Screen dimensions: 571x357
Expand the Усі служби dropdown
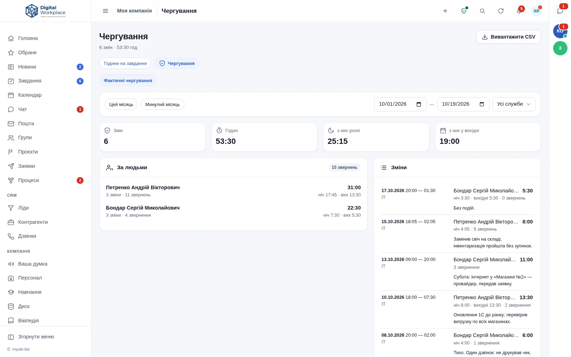[x=514, y=104]
